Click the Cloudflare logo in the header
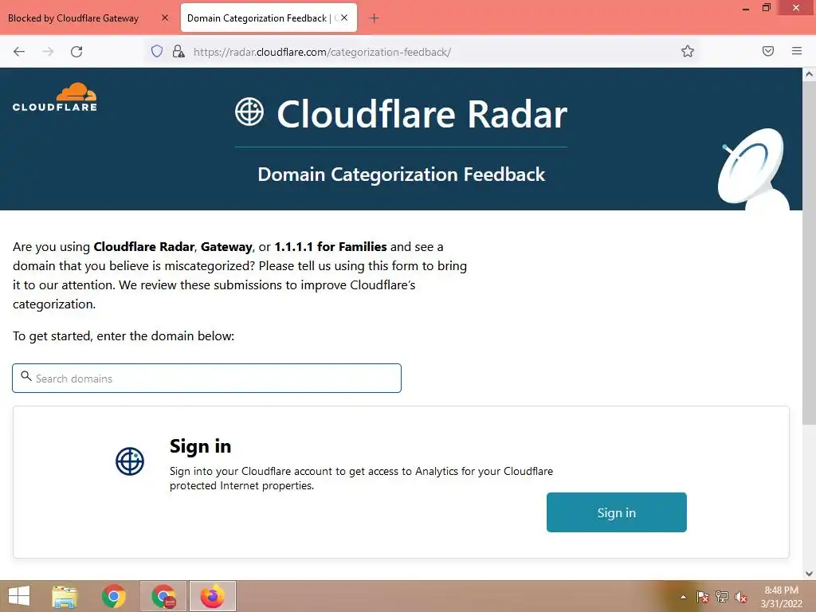The height and width of the screenshot is (612, 816). click(x=55, y=96)
